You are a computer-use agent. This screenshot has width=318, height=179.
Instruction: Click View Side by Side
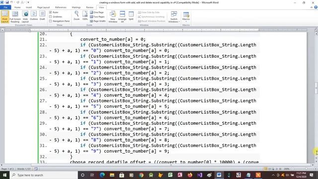pyautogui.click(x=149, y=12)
